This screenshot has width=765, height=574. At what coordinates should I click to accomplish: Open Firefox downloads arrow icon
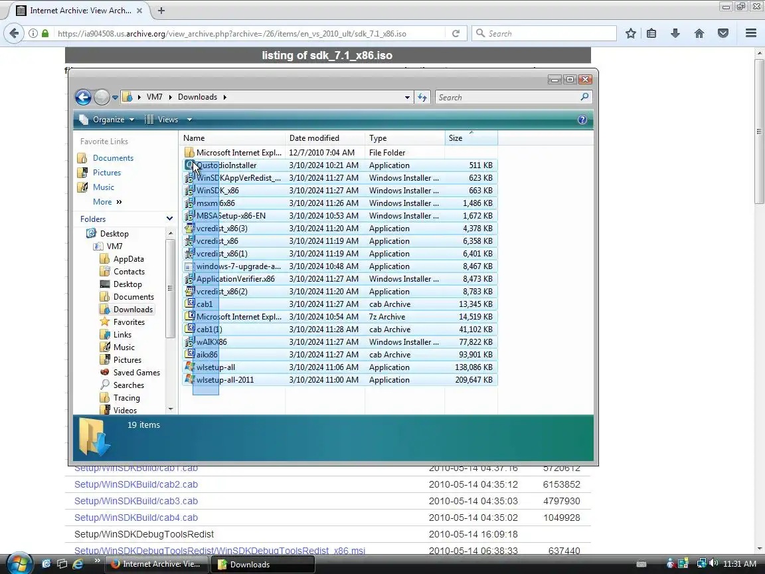click(x=675, y=33)
